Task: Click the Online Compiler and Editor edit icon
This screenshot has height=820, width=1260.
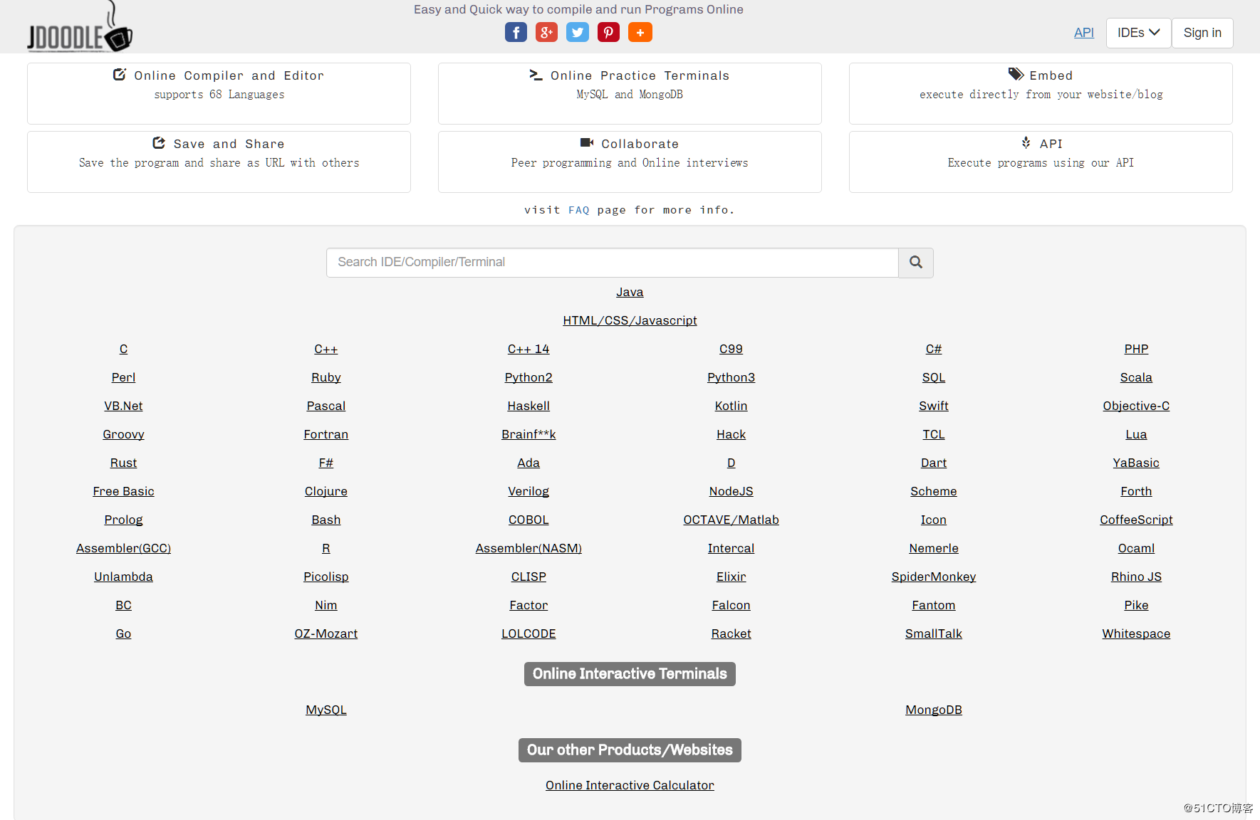Action: (x=120, y=75)
